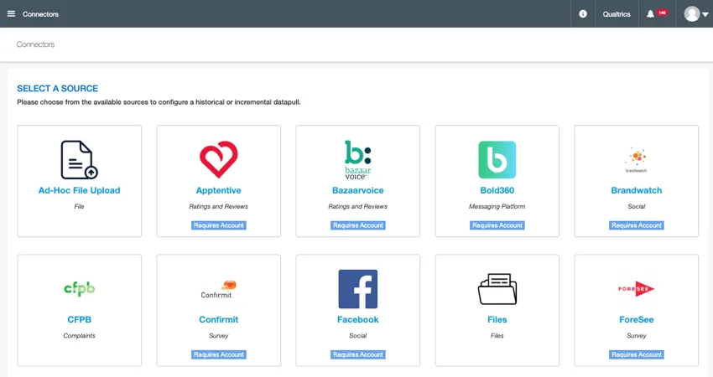Click the Qualtrics header item

click(x=617, y=14)
